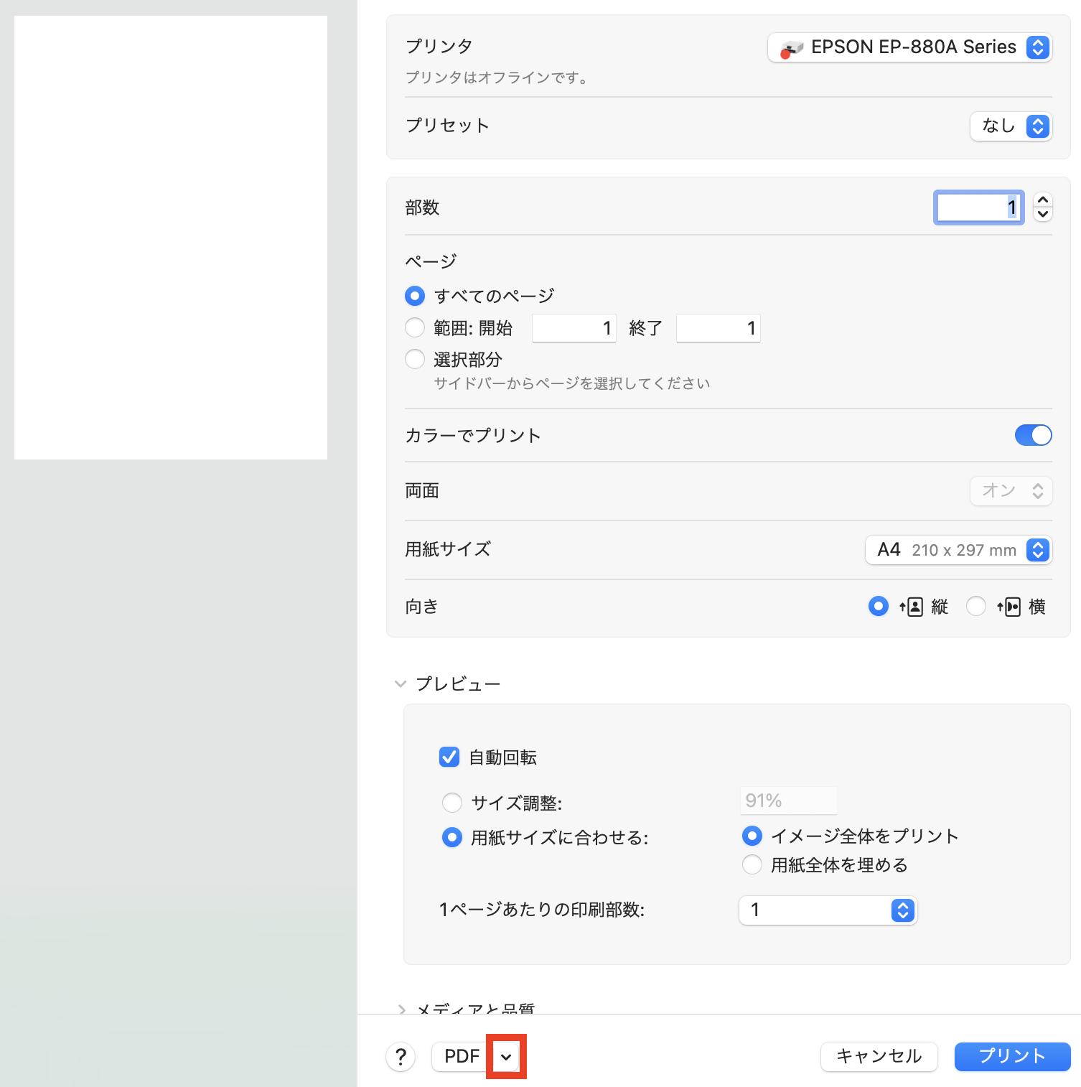Select the 用紙全体を埋める radio button
Screen dimensions: 1081x1087
(x=752, y=865)
